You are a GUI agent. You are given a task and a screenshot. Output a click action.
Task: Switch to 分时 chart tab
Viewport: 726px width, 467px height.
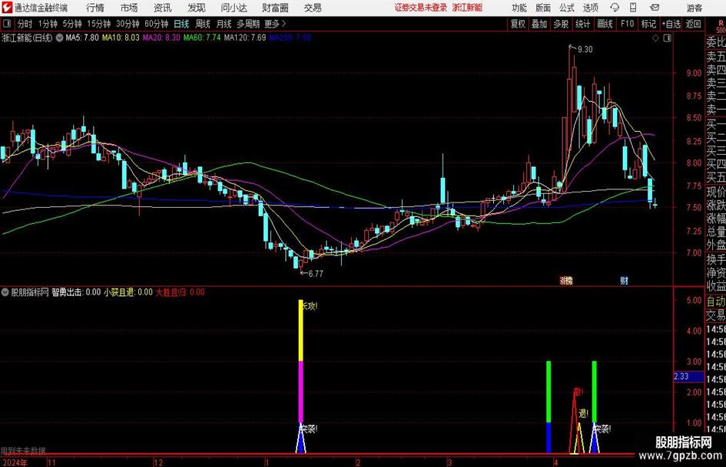click(25, 24)
